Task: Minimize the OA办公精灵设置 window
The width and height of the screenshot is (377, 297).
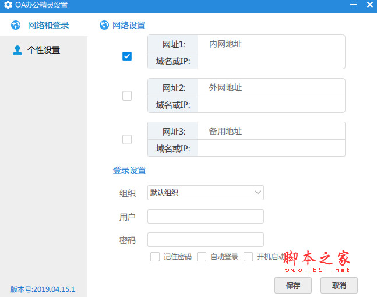Action: tap(353, 6)
